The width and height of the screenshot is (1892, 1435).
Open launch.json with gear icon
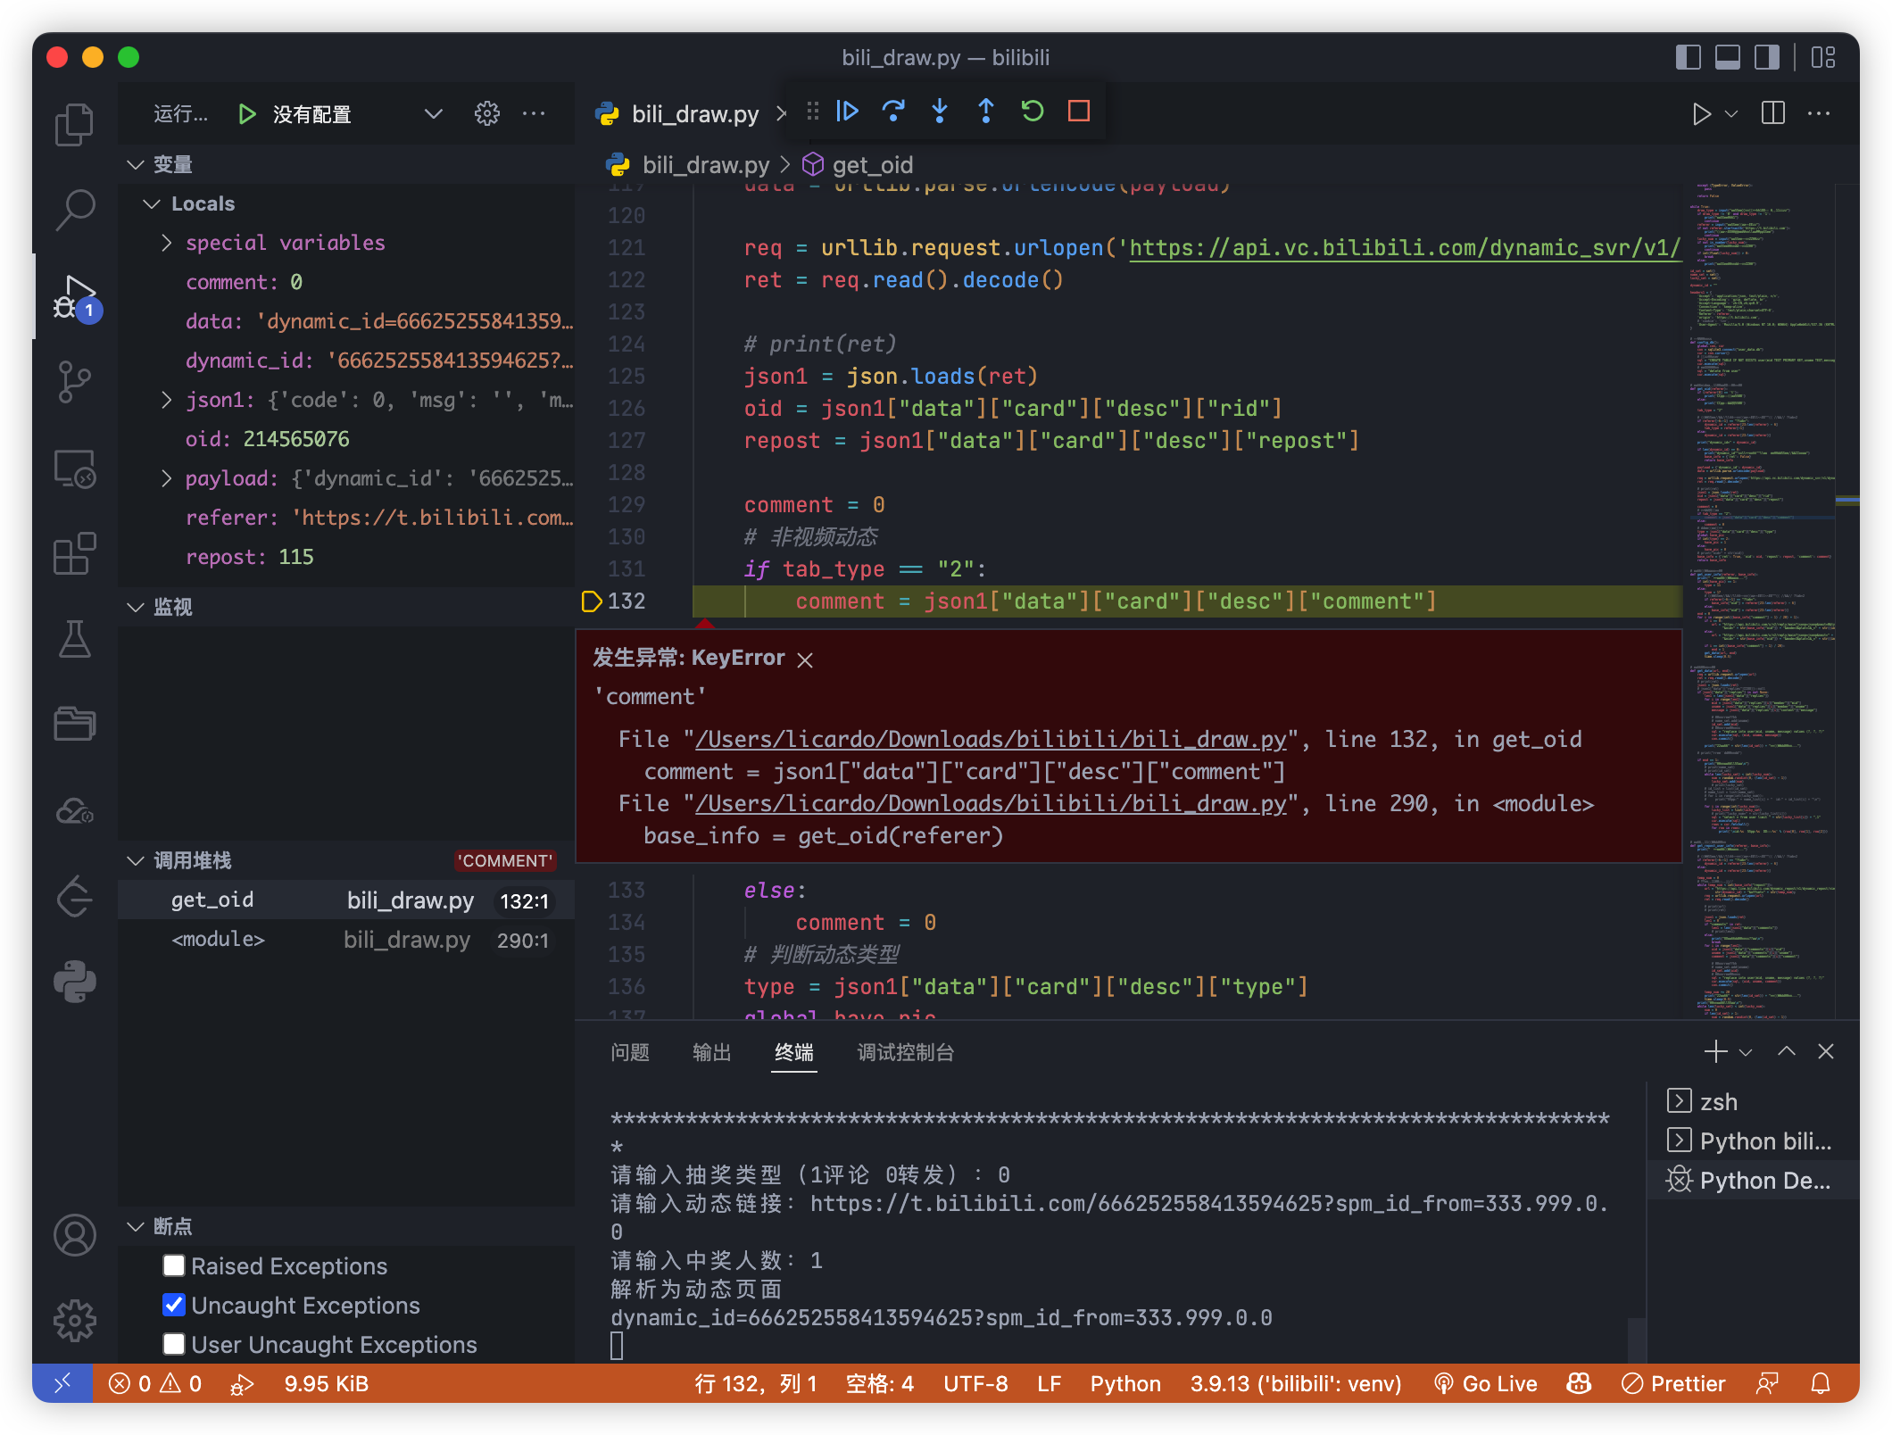(x=487, y=113)
